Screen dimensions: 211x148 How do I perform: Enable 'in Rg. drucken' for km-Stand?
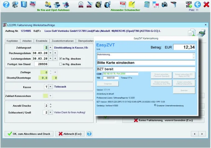(61, 64)
